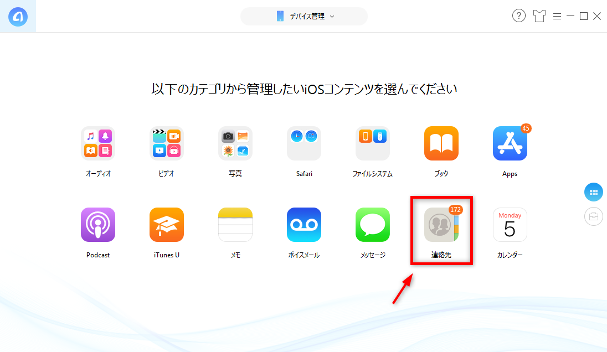Open the オーディオ (Audio) category
This screenshot has height=352, width=607.
(98, 143)
